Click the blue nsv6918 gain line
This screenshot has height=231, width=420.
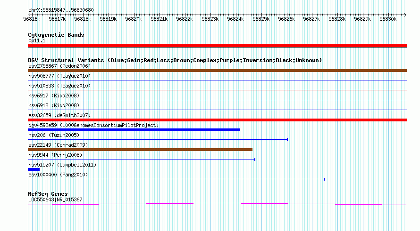(x=217, y=110)
